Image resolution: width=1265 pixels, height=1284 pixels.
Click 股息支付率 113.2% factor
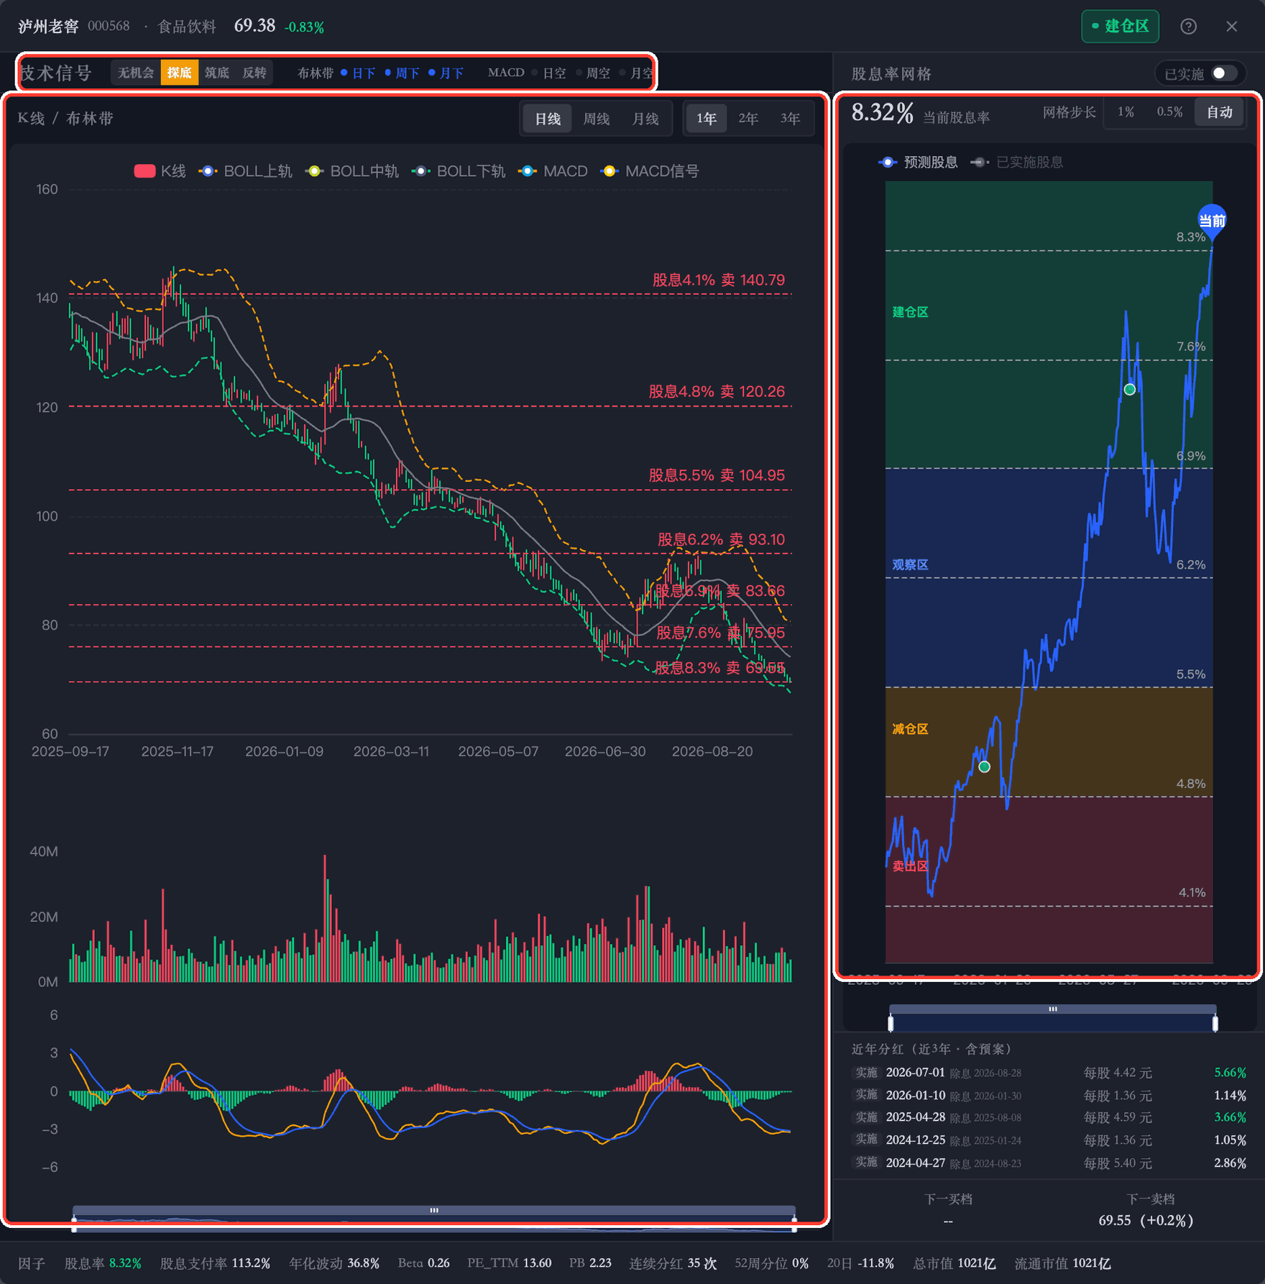(215, 1263)
